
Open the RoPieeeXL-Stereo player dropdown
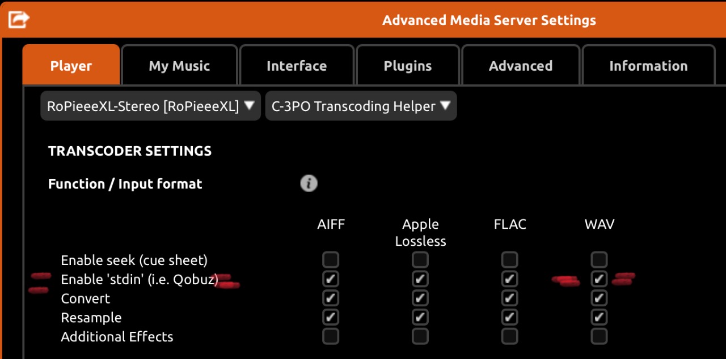pyautogui.click(x=151, y=106)
